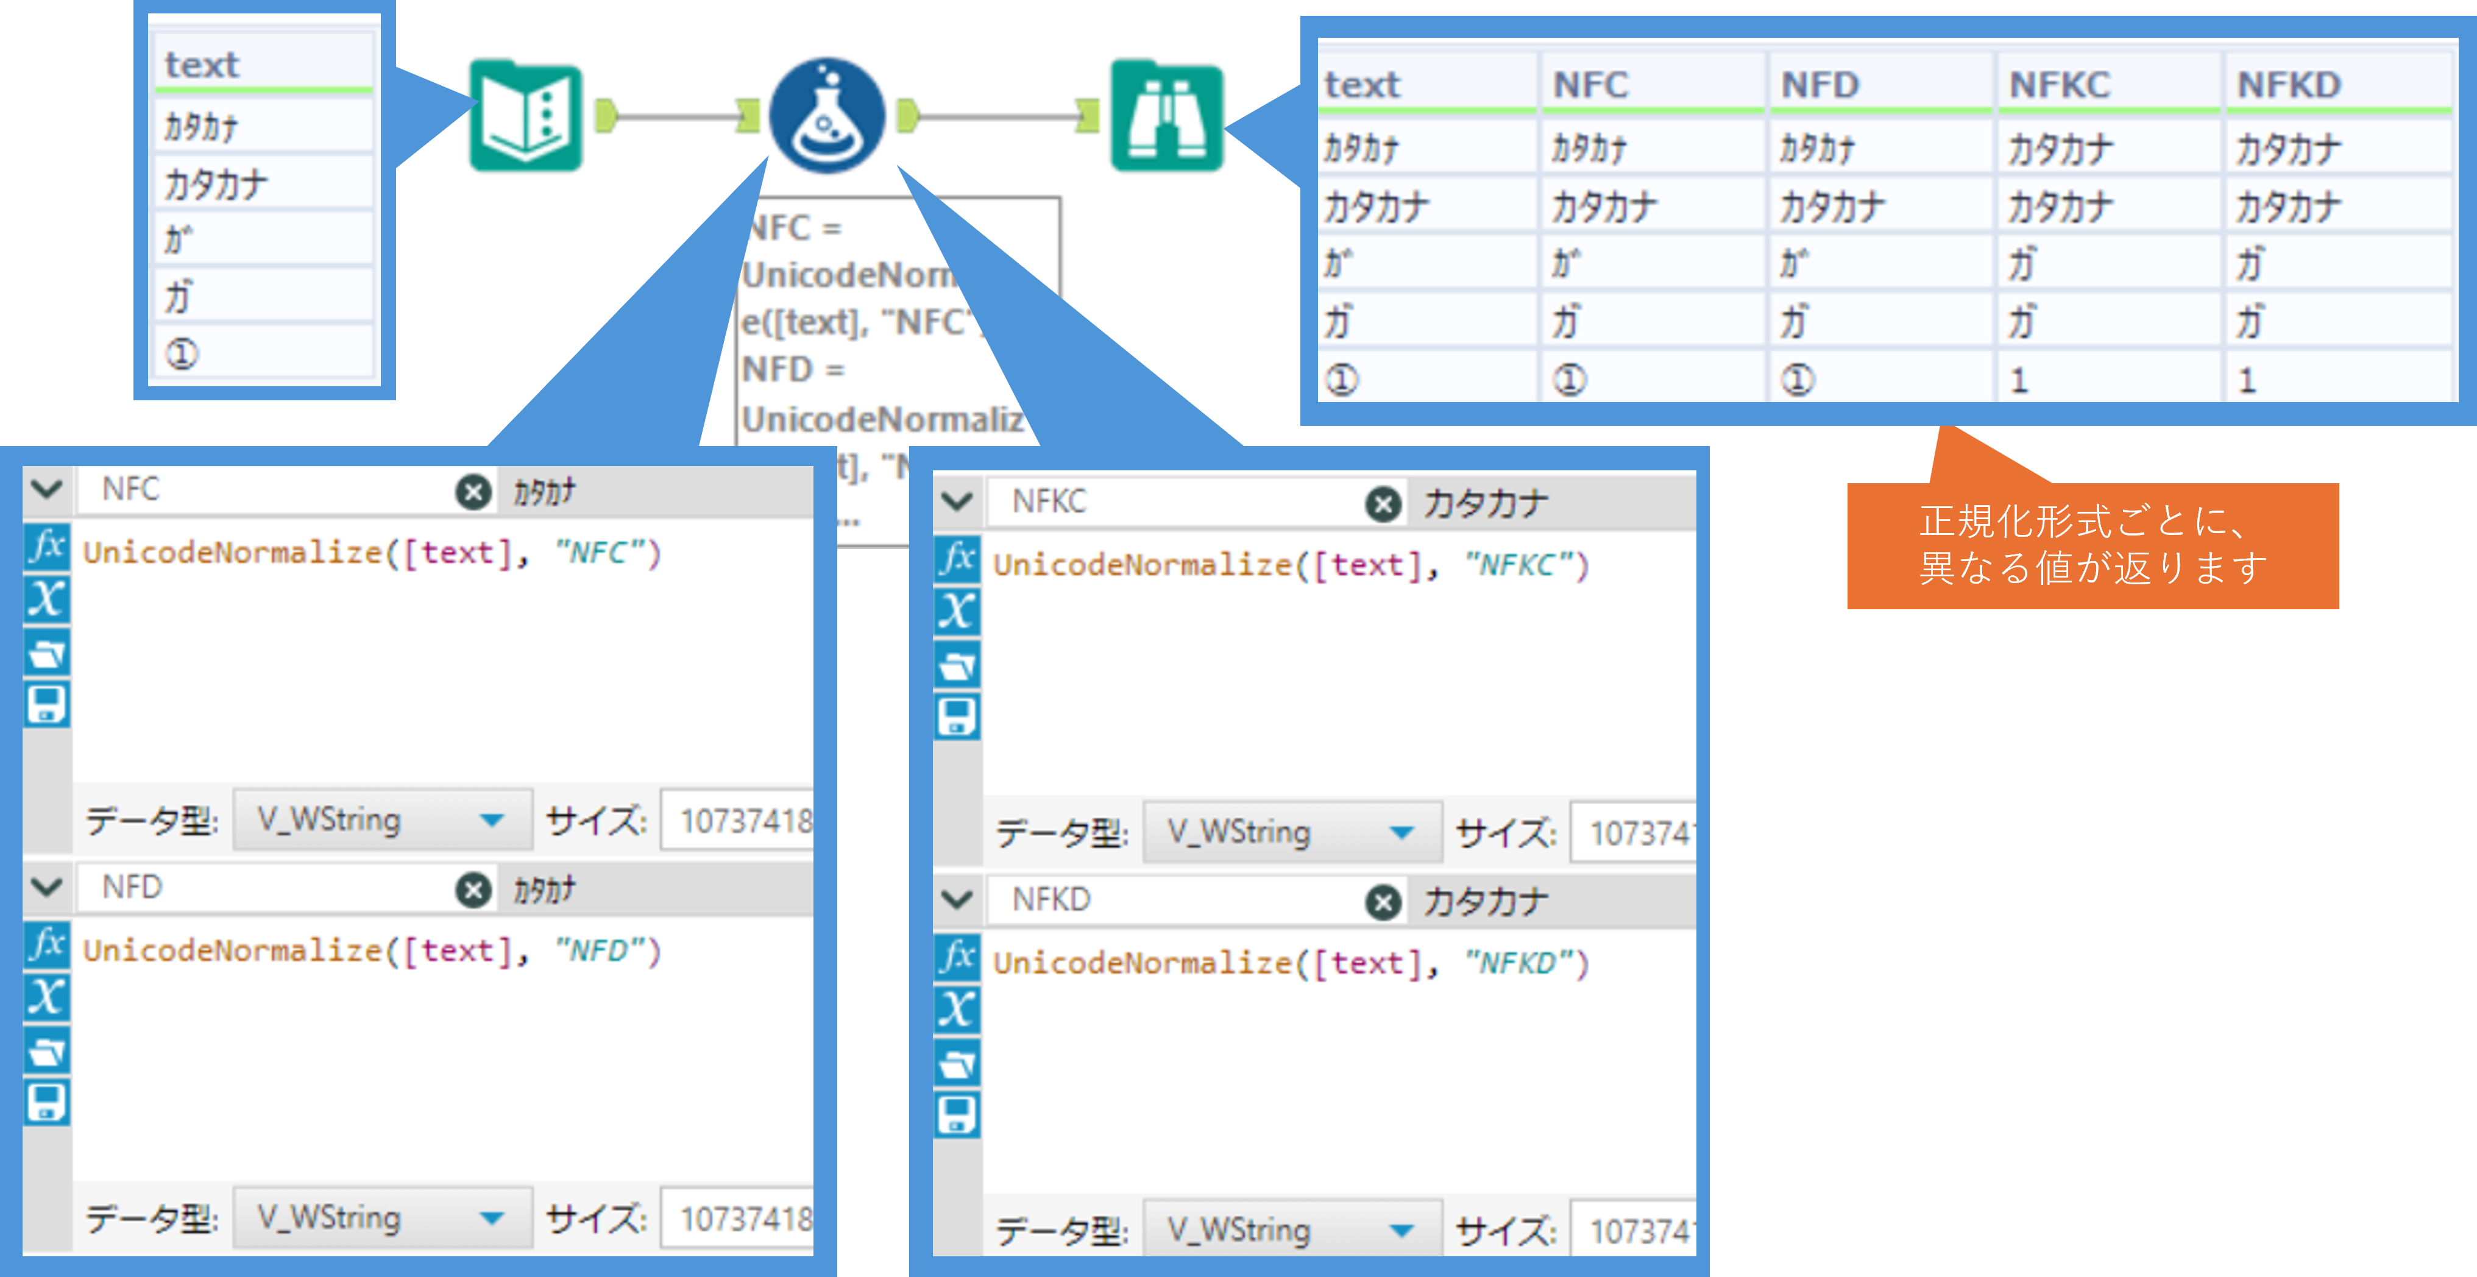Open saved expressions folder icon for NFKC
Viewport: 2477px width, 1277px height.
pos(957,665)
